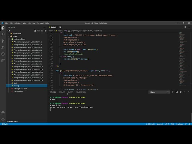The image size is (192, 144).
Task: Open the Terminal menu
Action: (x=40, y=23)
